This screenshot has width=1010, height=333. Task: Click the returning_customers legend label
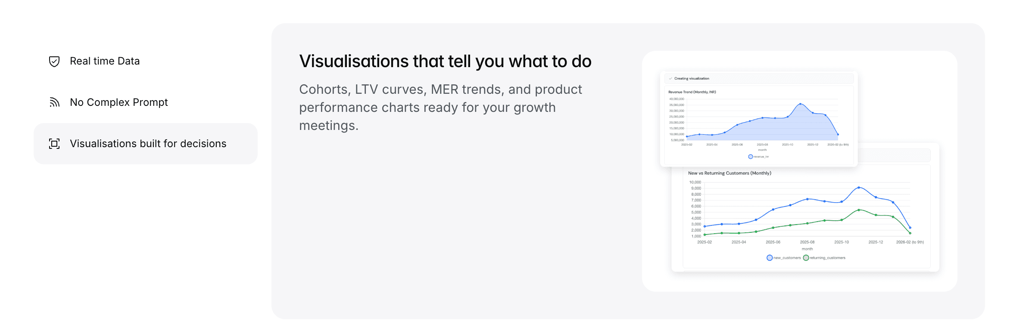click(x=827, y=258)
